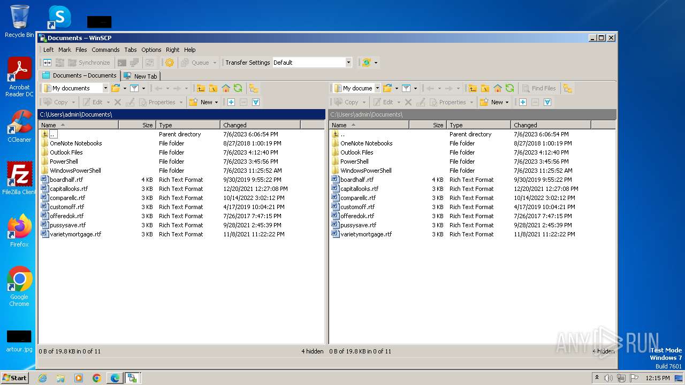Click select-all triangle icon in right panel
The width and height of the screenshot is (685, 385).
click(x=547, y=102)
